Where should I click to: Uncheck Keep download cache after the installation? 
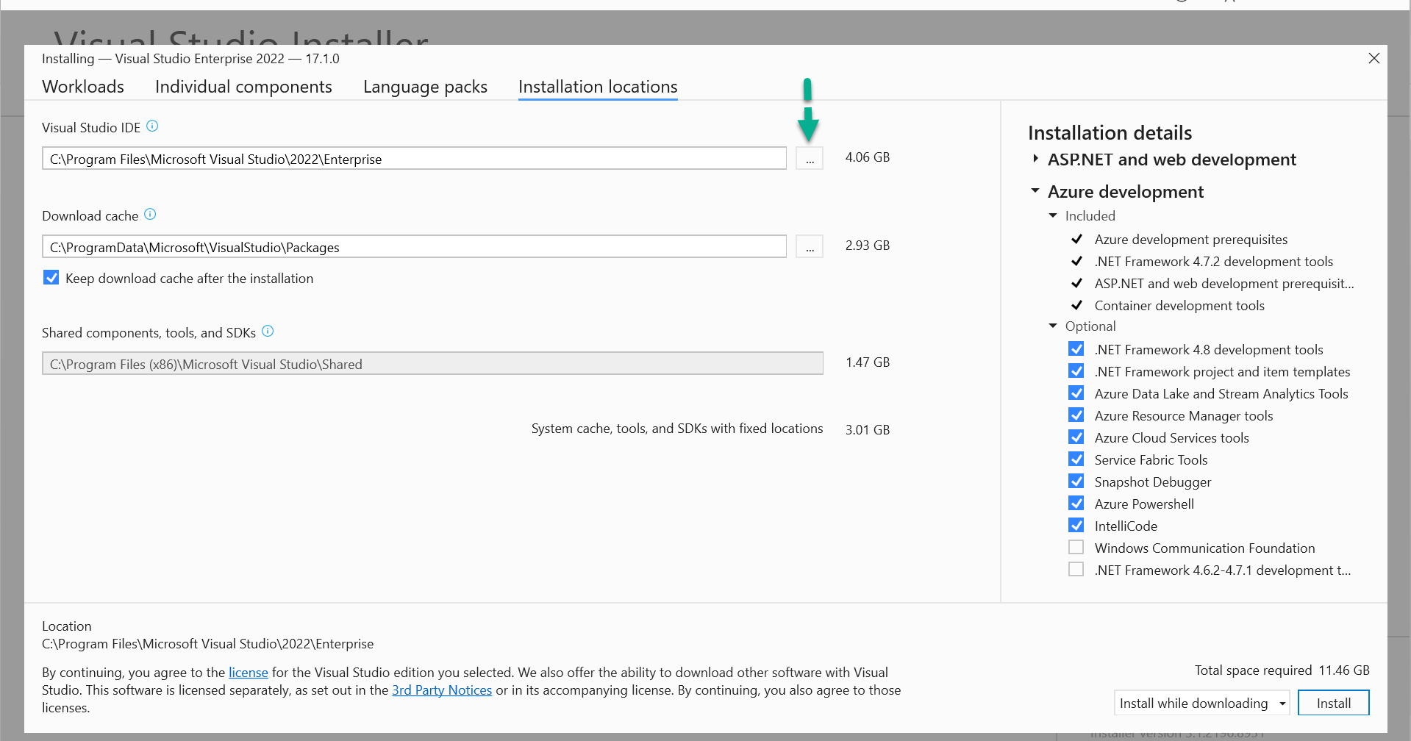[51, 277]
